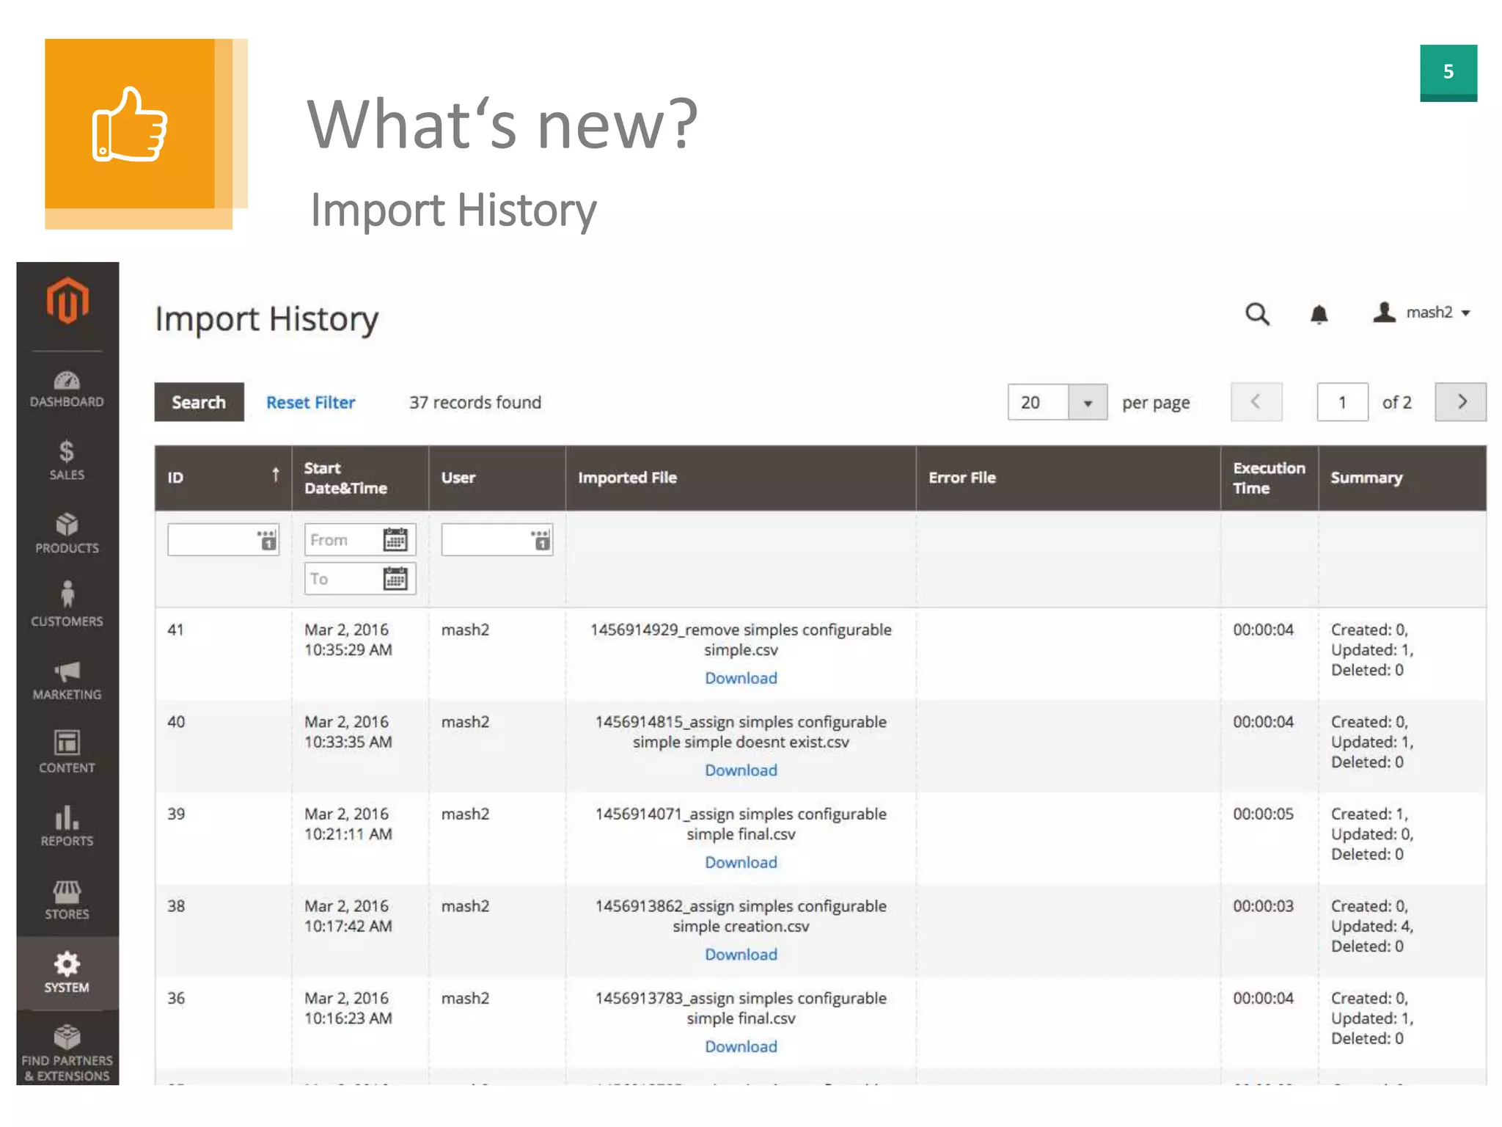
Task: Sort by Error File column
Action: pos(1068,477)
